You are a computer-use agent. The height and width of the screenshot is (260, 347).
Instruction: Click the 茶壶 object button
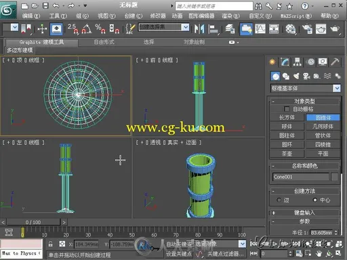[x=287, y=154]
